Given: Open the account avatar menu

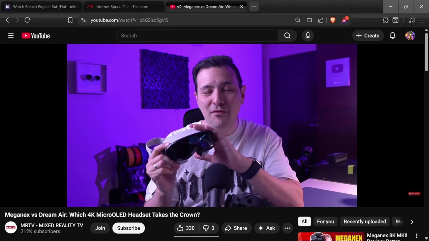Looking at the screenshot, I should point(410,35).
